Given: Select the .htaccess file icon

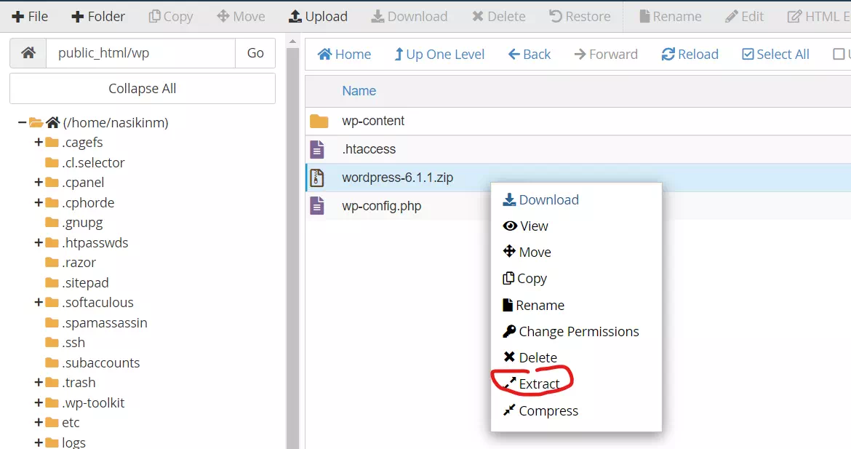Looking at the screenshot, I should click(317, 149).
